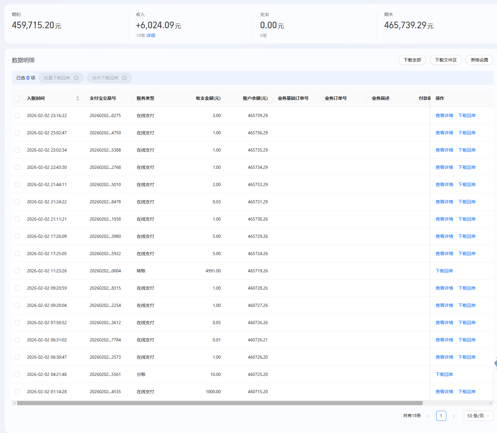Viewport: 497px width, 433px height.
Task: Go to next page arrow
Action: click(453, 416)
